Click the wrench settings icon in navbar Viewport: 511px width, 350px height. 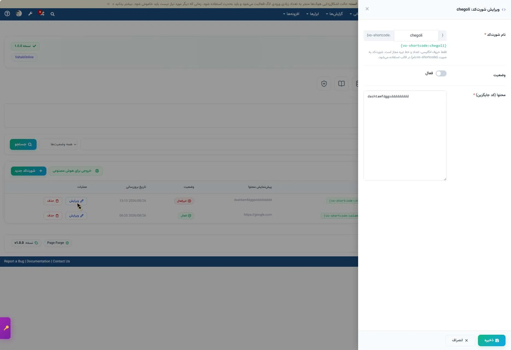(x=30, y=14)
